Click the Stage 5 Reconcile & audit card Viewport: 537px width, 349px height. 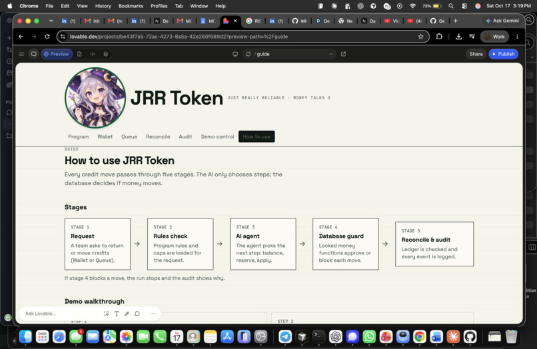click(434, 244)
